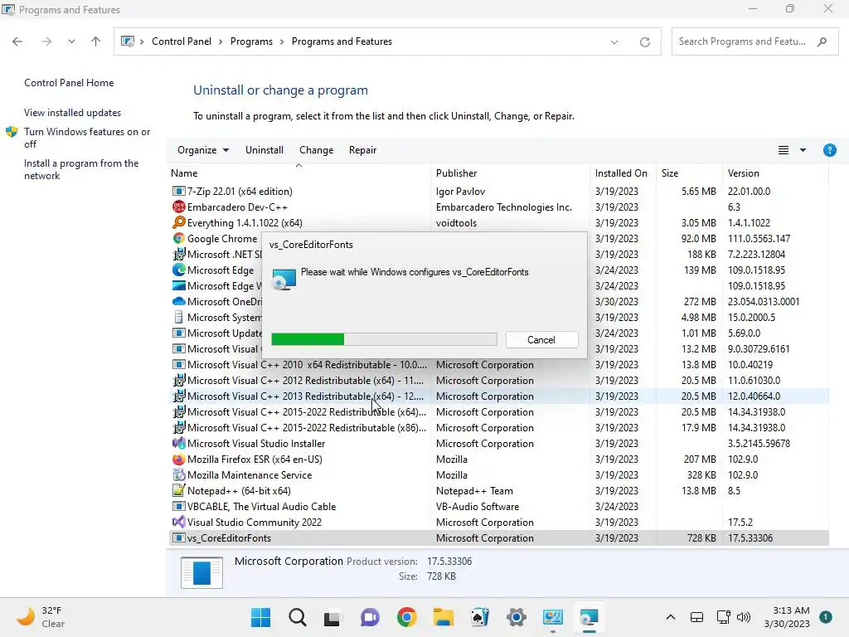
Task: Select Google Chrome icon in program list
Action: (179, 238)
